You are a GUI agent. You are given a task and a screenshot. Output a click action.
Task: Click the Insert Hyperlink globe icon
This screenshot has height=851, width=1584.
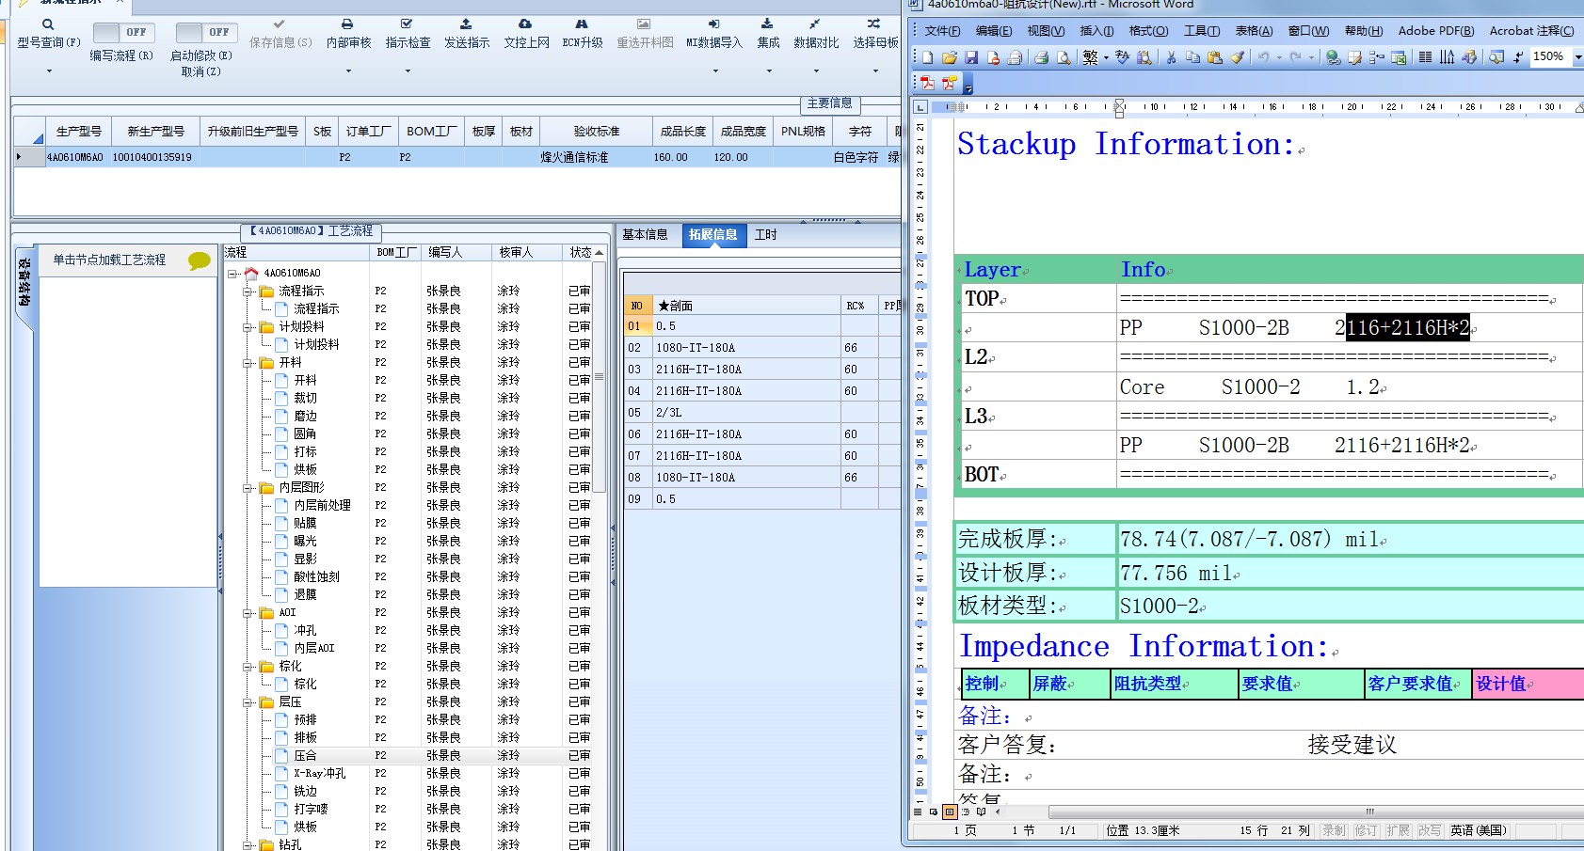point(1333,57)
